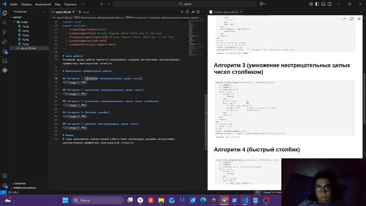Open the Explorer view in activity bar
This screenshot has width=366, height=206.
tap(5, 13)
